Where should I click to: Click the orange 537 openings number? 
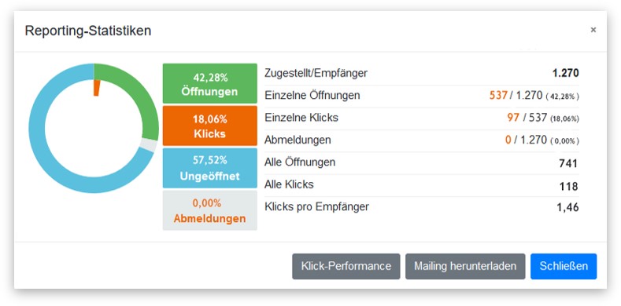498,95
